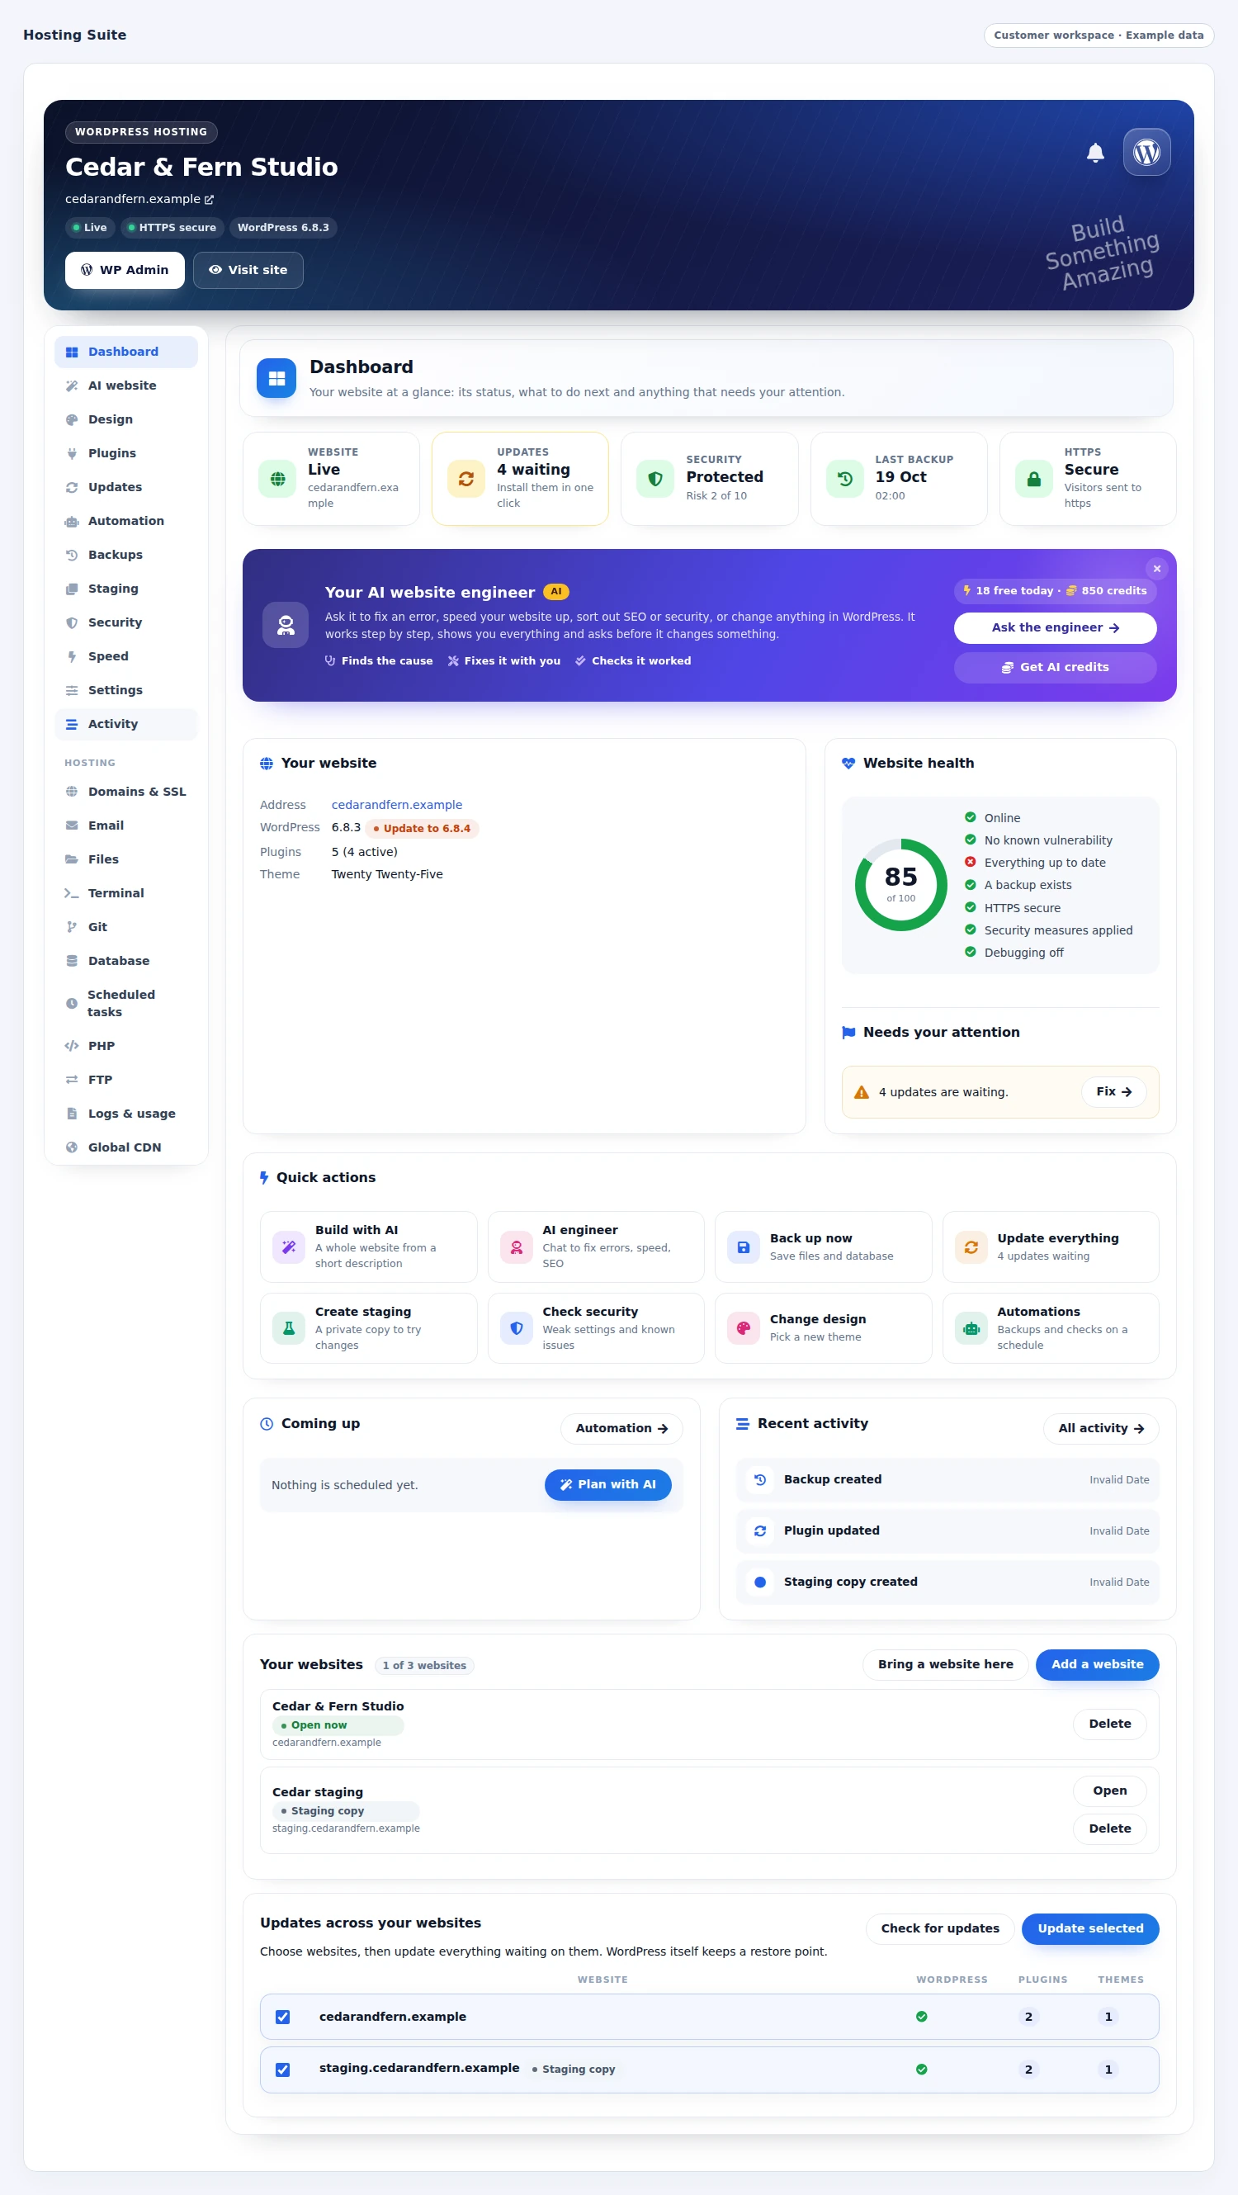Dismiss the AI website engineer banner

pyautogui.click(x=1156, y=568)
